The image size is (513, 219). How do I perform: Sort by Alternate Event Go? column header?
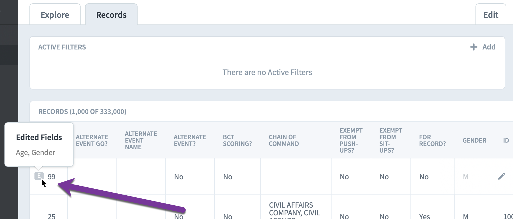click(92, 140)
